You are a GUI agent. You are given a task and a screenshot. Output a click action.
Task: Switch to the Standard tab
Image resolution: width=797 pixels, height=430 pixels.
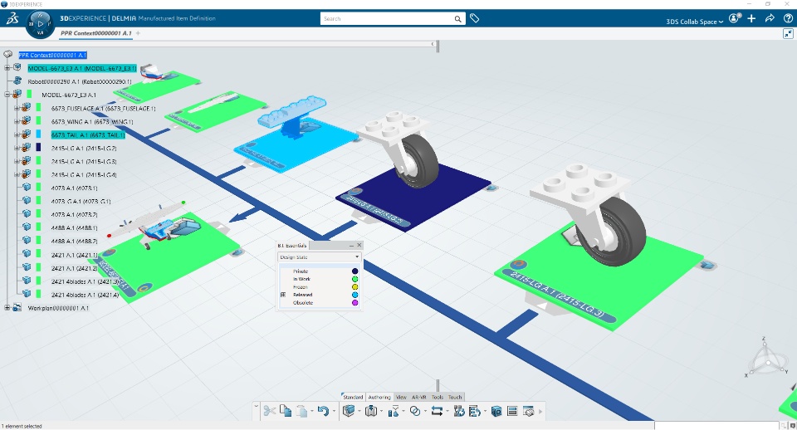pyautogui.click(x=353, y=397)
